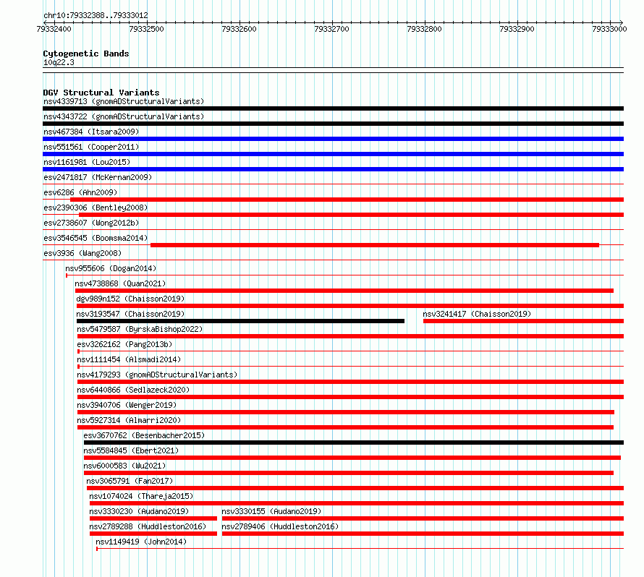Click variant nsv955606 (Dogan2014) label

[111, 268]
